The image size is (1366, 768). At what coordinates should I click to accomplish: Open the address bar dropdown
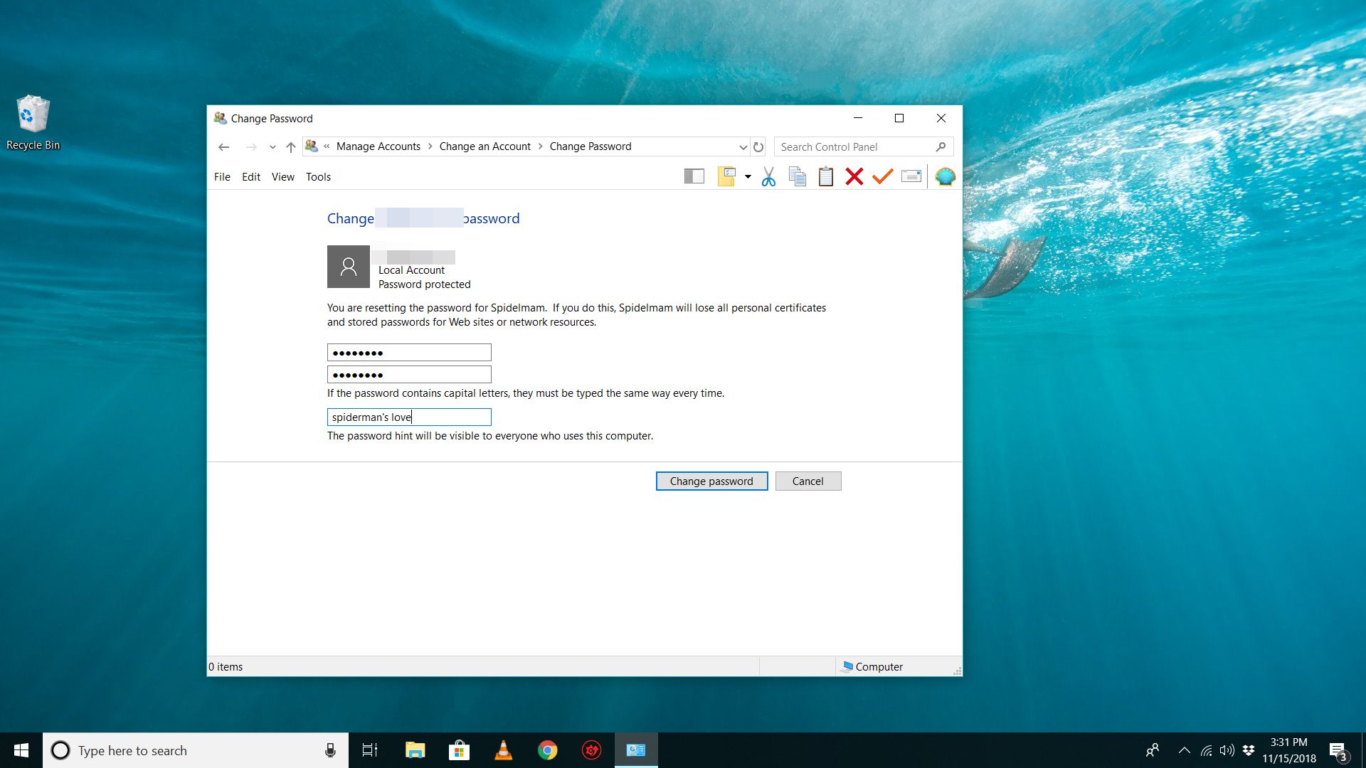coord(742,146)
